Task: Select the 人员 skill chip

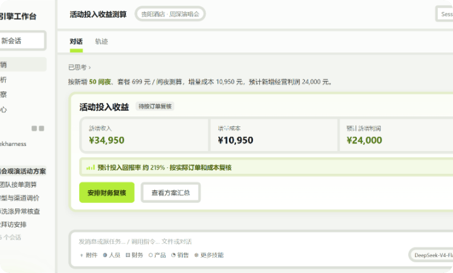Action: 111,255
